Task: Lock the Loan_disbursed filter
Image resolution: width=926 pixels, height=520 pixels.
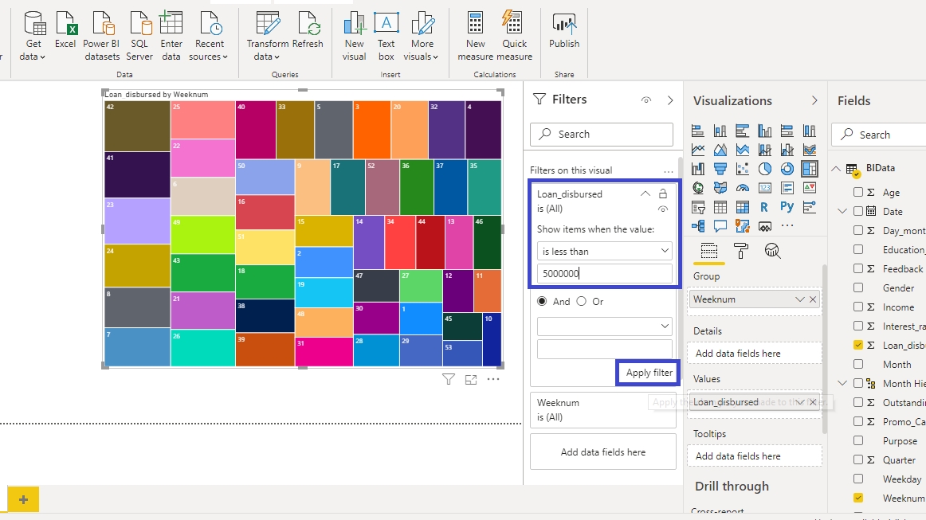Action: coord(662,194)
